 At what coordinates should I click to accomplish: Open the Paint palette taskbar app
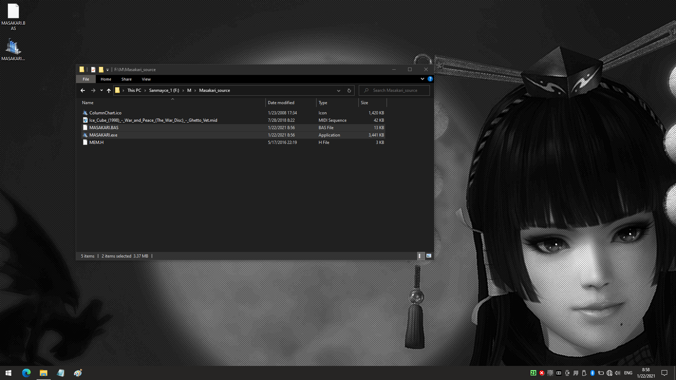click(78, 373)
